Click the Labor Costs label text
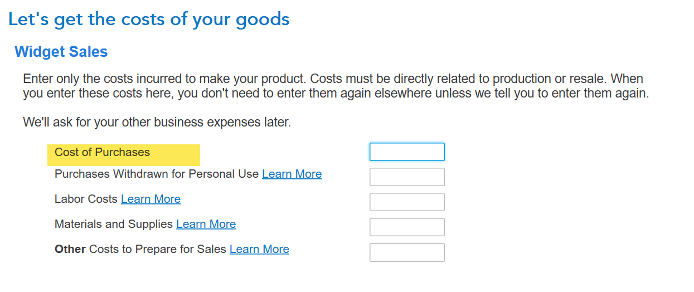The width and height of the screenshot is (694, 292). (x=86, y=199)
